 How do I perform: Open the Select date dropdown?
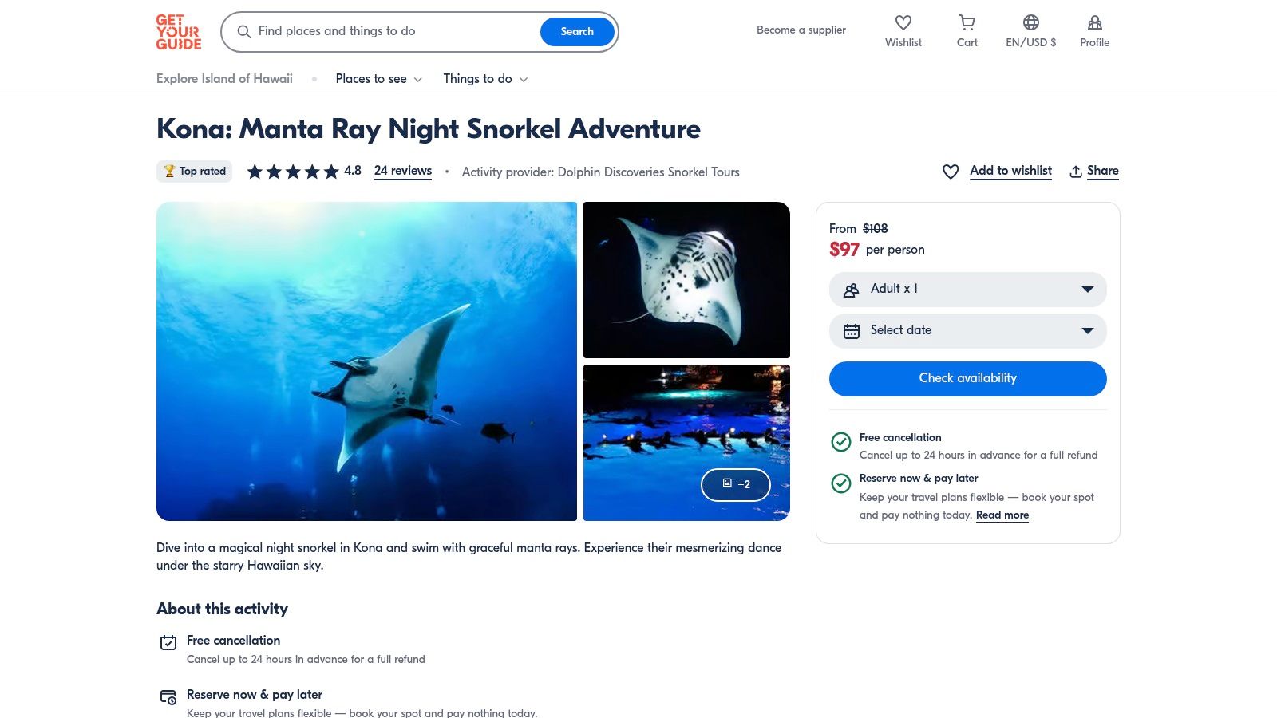click(x=967, y=331)
